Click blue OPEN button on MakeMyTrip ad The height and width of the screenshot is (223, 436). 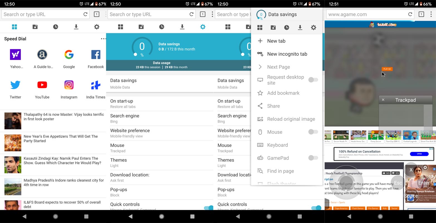(419, 154)
